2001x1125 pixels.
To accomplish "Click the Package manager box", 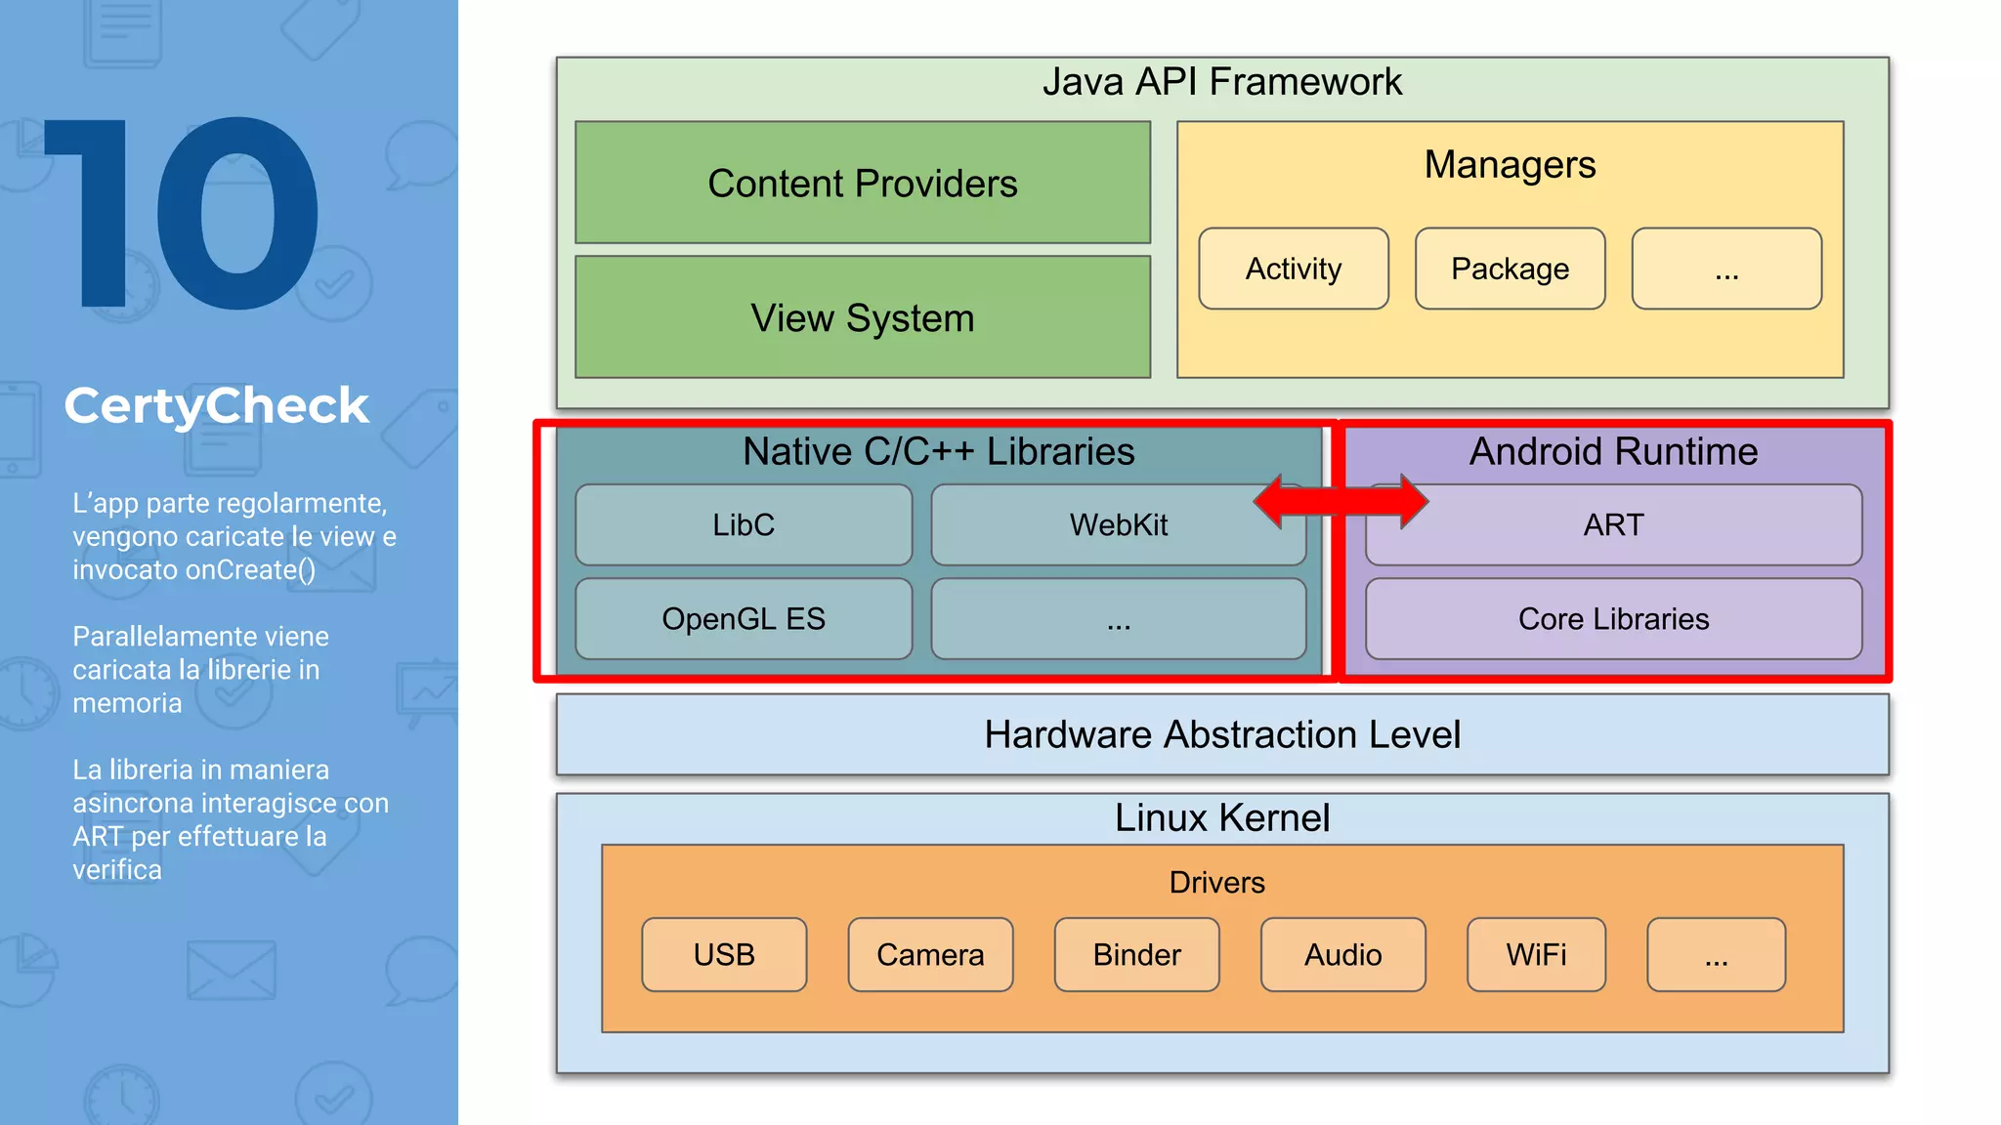I will point(1510,269).
